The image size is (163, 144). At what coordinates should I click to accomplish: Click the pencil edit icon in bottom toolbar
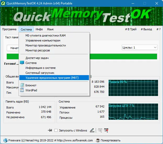tap(92, 130)
